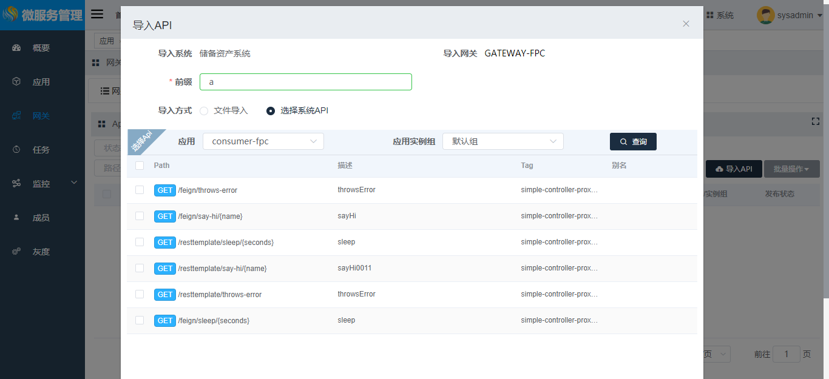Open the 概要 overview sidebar icon
This screenshot has width=829, height=379.
point(16,48)
